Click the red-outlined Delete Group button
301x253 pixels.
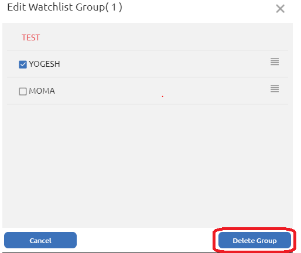pos(255,240)
